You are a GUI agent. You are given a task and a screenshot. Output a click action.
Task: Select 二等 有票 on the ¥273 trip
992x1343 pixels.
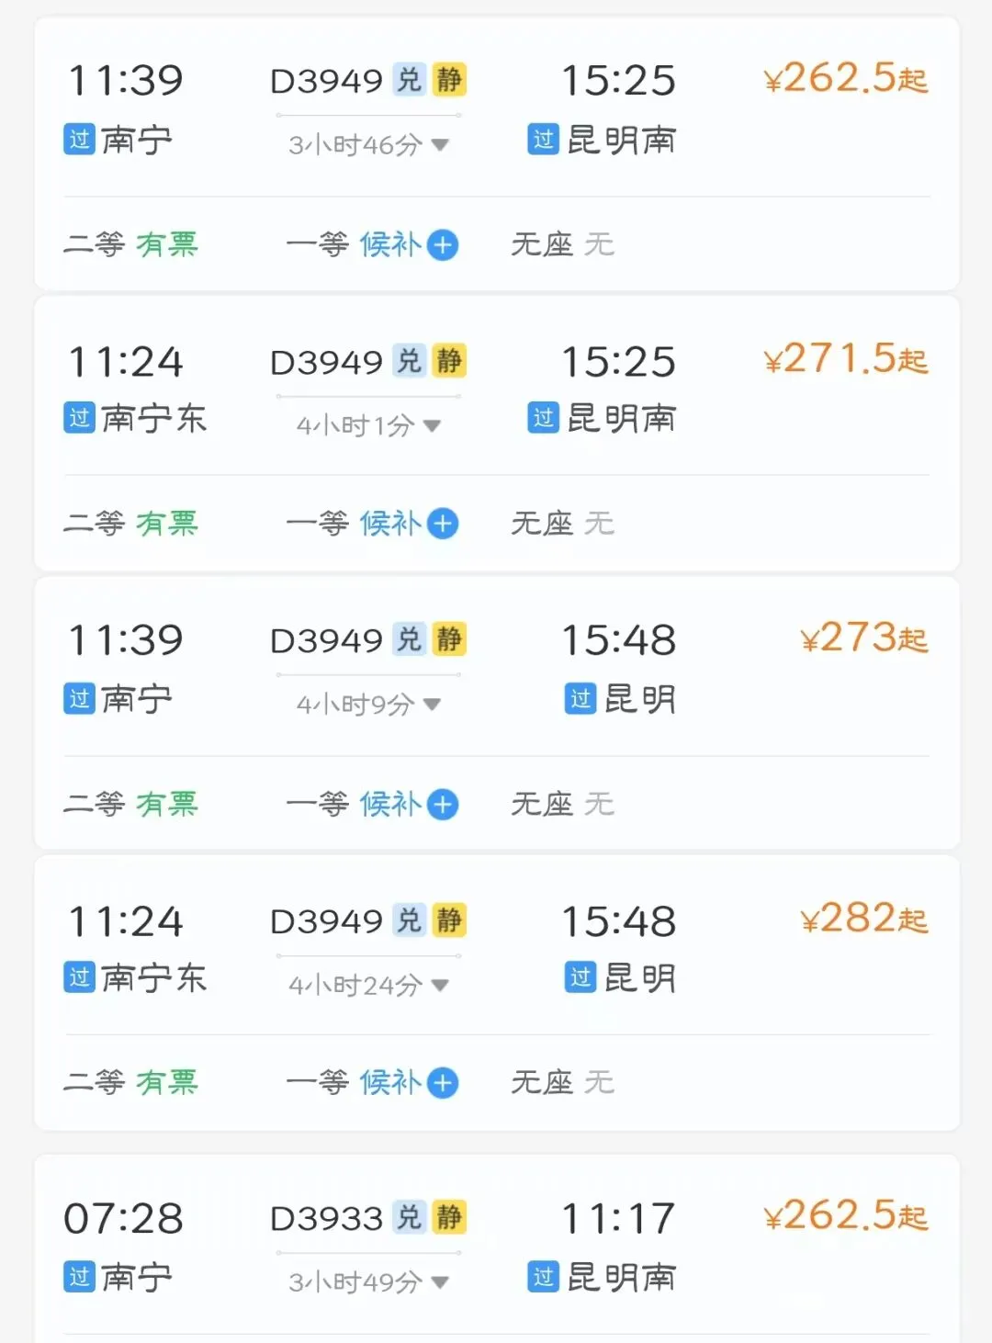pyautogui.click(x=130, y=805)
